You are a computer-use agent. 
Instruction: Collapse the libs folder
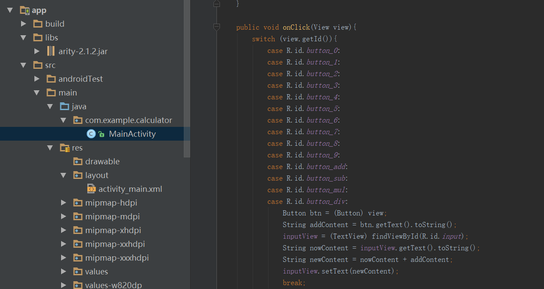[x=24, y=38]
